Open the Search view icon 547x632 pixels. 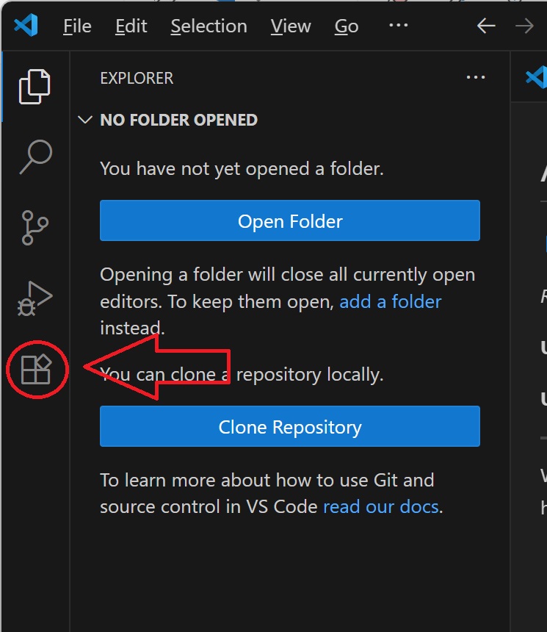[x=35, y=157]
